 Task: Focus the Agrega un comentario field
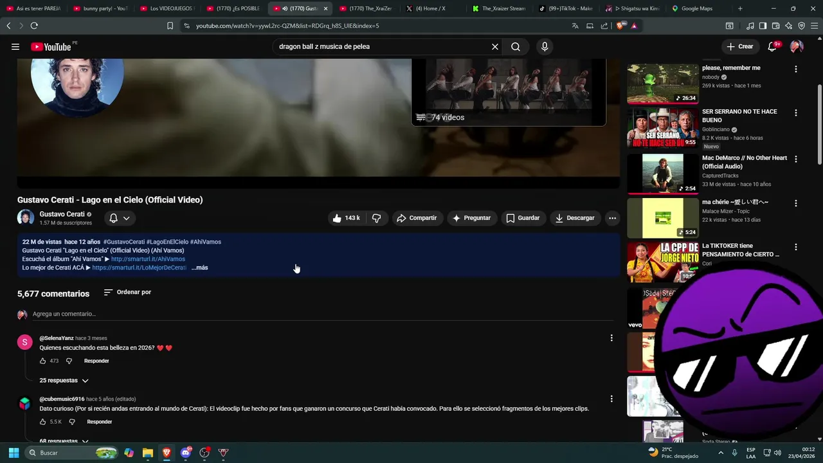[x=321, y=314]
